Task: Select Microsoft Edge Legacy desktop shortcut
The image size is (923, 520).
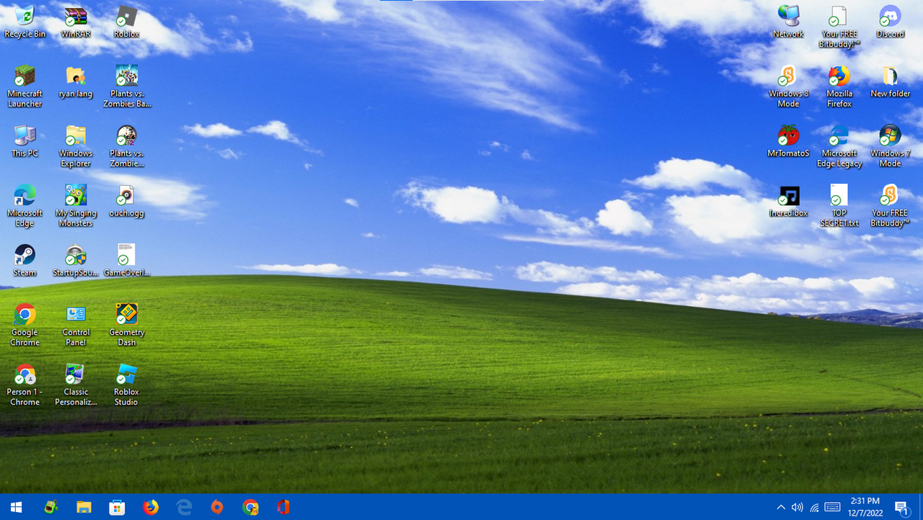Action: click(839, 146)
